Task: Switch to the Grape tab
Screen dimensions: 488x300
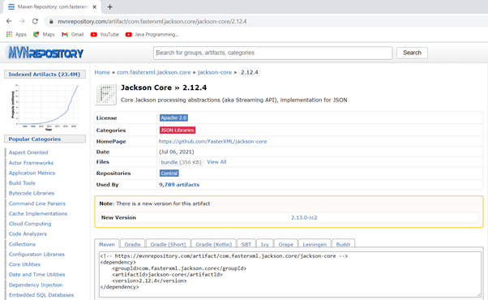Action: [285, 244]
